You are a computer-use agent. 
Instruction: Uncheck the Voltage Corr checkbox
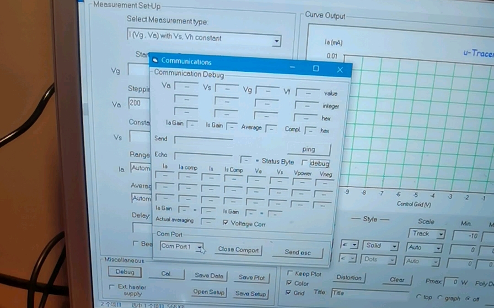pyautogui.click(x=226, y=223)
